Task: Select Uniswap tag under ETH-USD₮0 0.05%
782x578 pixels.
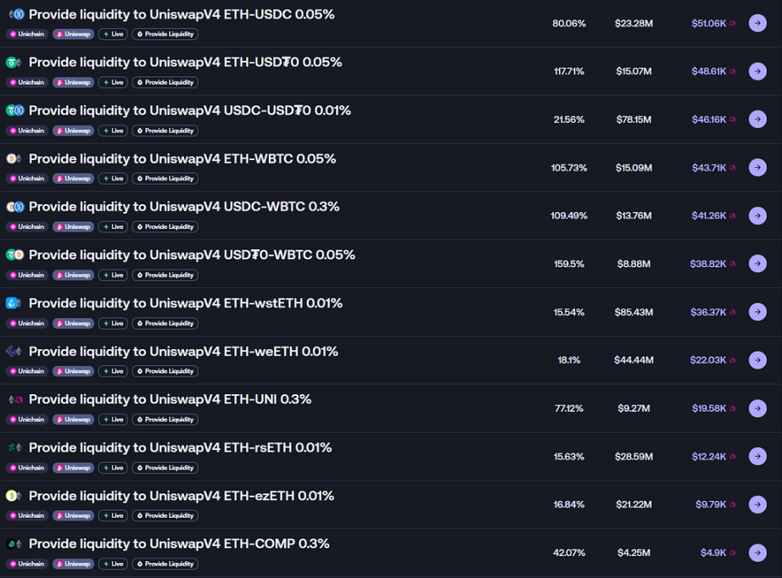Action: point(73,82)
